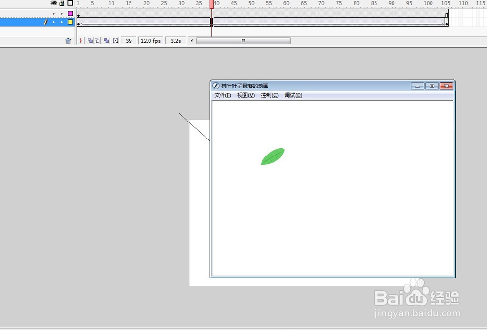Toggle lock dot of the top layer

click(x=62, y=13)
